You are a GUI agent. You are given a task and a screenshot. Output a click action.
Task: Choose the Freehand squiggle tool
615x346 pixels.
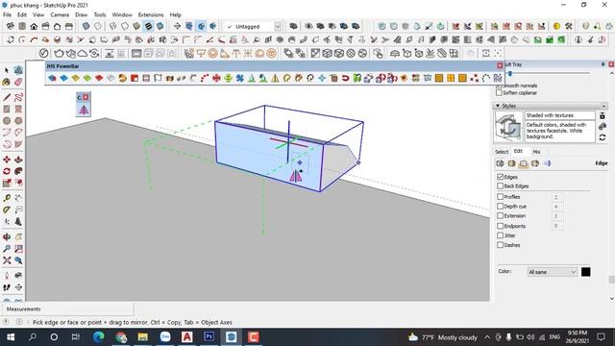tap(18, 97)
